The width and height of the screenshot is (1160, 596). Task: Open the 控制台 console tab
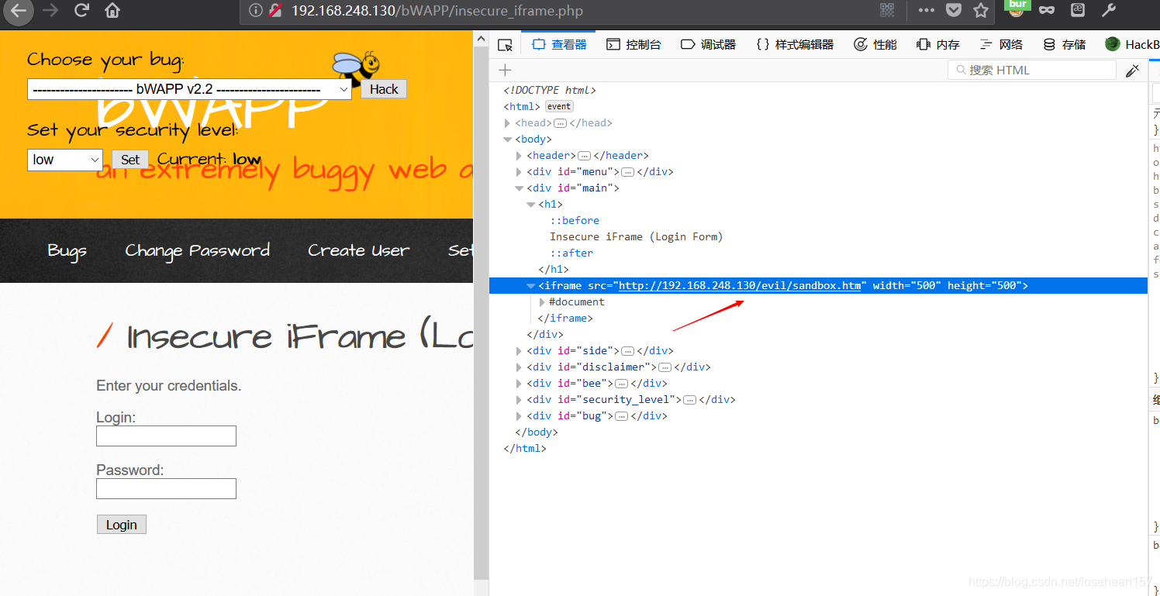tap(634, 45)
